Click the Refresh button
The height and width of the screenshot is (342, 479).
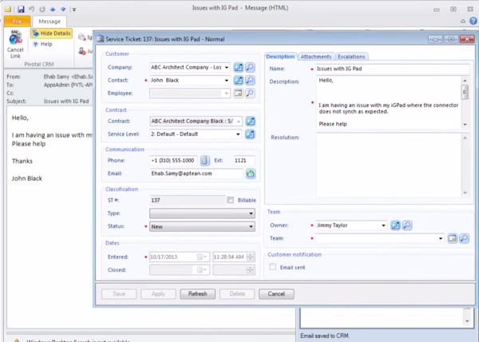(197, 294)
